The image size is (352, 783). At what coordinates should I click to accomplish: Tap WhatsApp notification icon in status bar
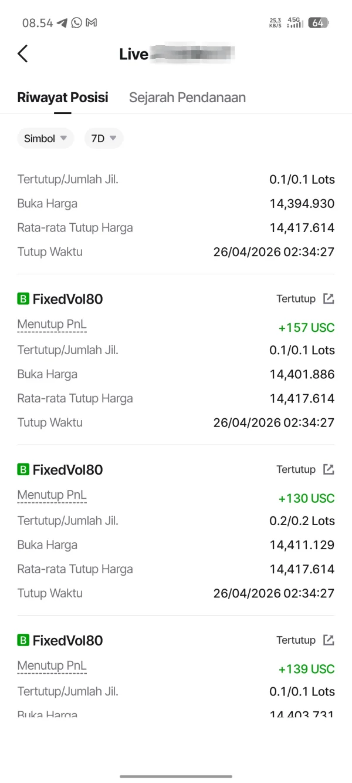pos(77,23)
